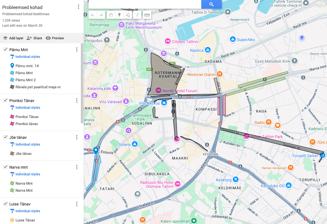Viewport: 327px width, 224px height.
Task: Click the description Probleemsed kohad kesklinnas
Action: coord(26,14)
